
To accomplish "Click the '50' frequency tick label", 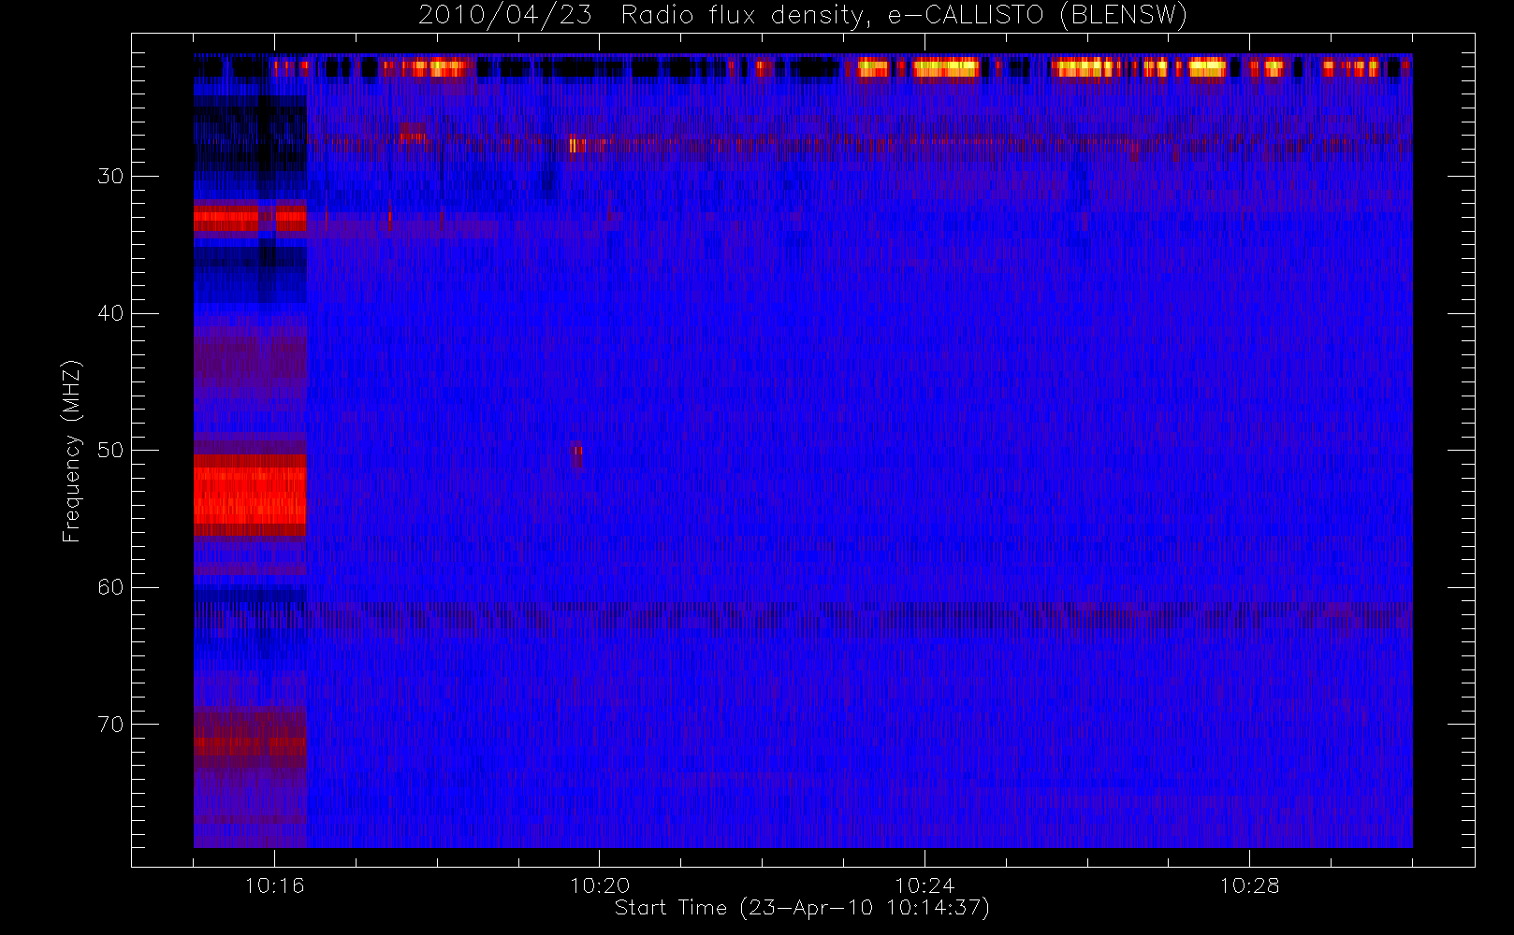I will (110, 451).
